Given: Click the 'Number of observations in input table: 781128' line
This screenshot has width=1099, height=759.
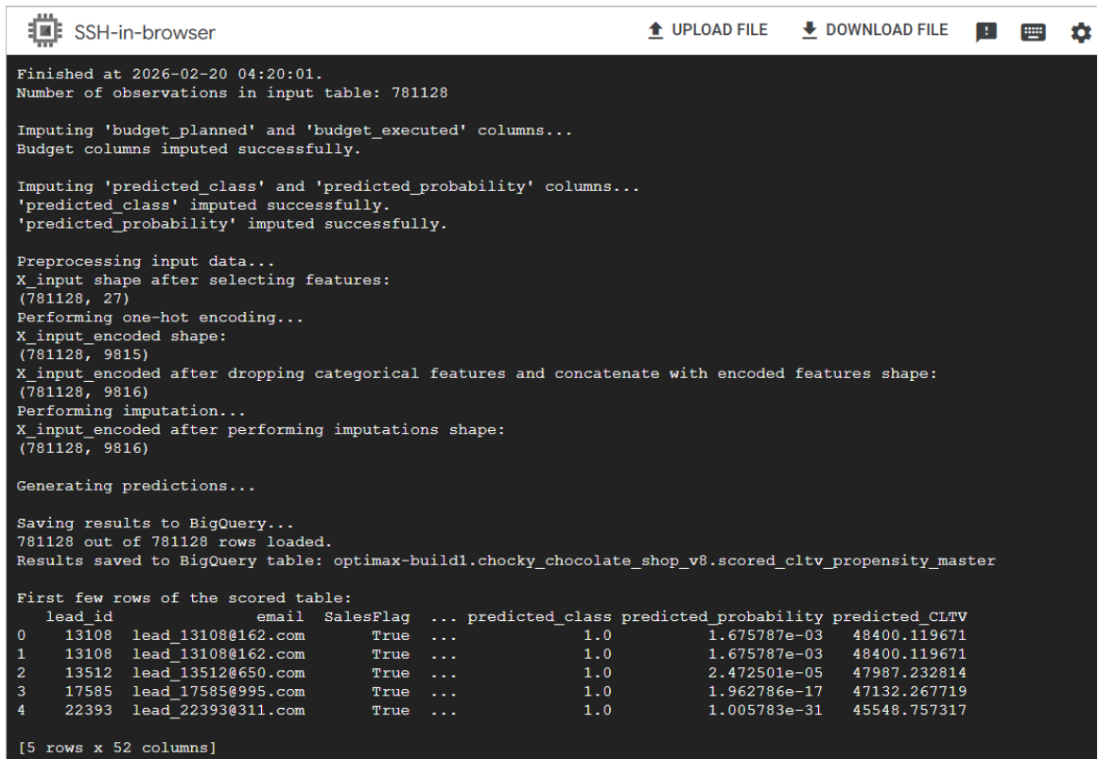Looking at the screenshot, I should [x=232, y=94].
